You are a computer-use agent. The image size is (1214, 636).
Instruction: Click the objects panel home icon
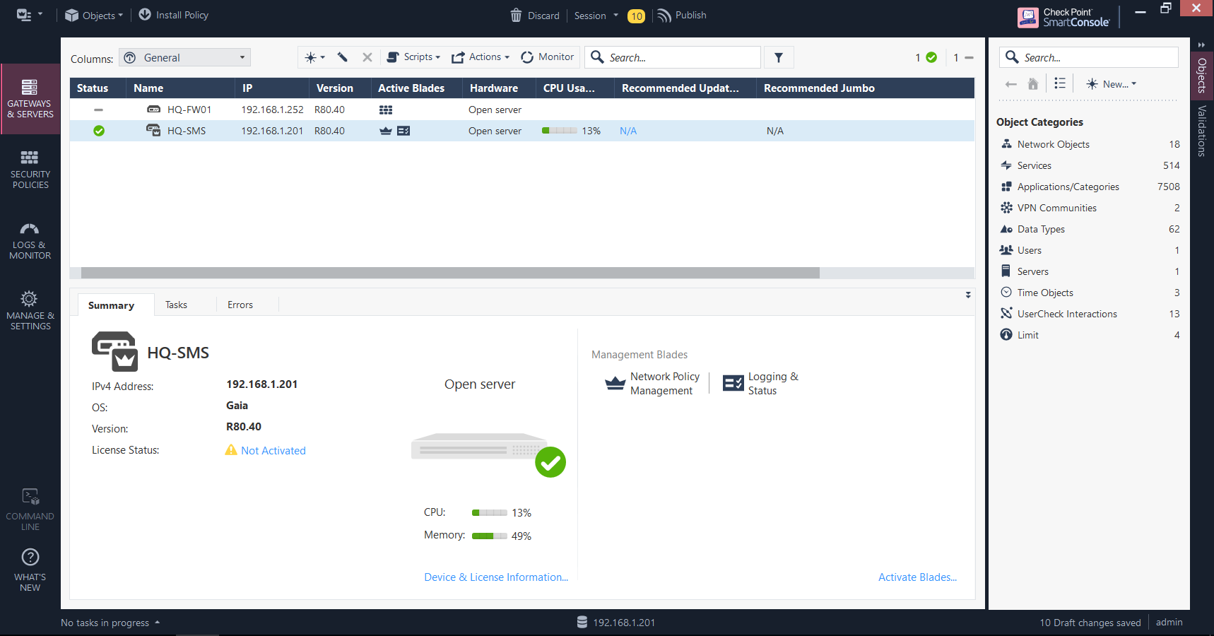1033,84
